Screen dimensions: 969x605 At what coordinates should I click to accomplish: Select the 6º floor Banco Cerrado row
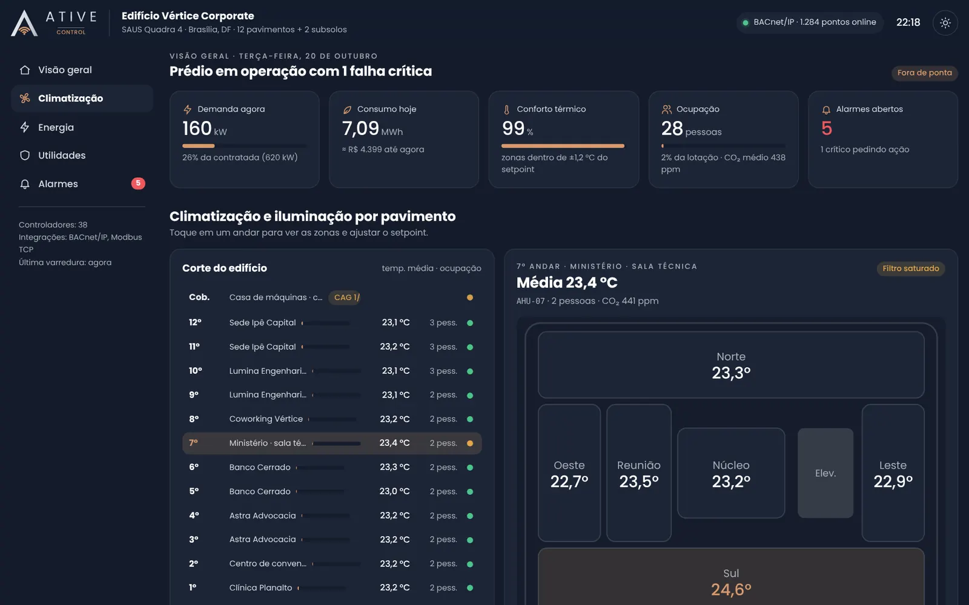332,468
